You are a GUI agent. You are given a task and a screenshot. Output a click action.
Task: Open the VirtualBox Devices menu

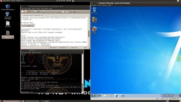pyautogui.click(x=105, y=5)
